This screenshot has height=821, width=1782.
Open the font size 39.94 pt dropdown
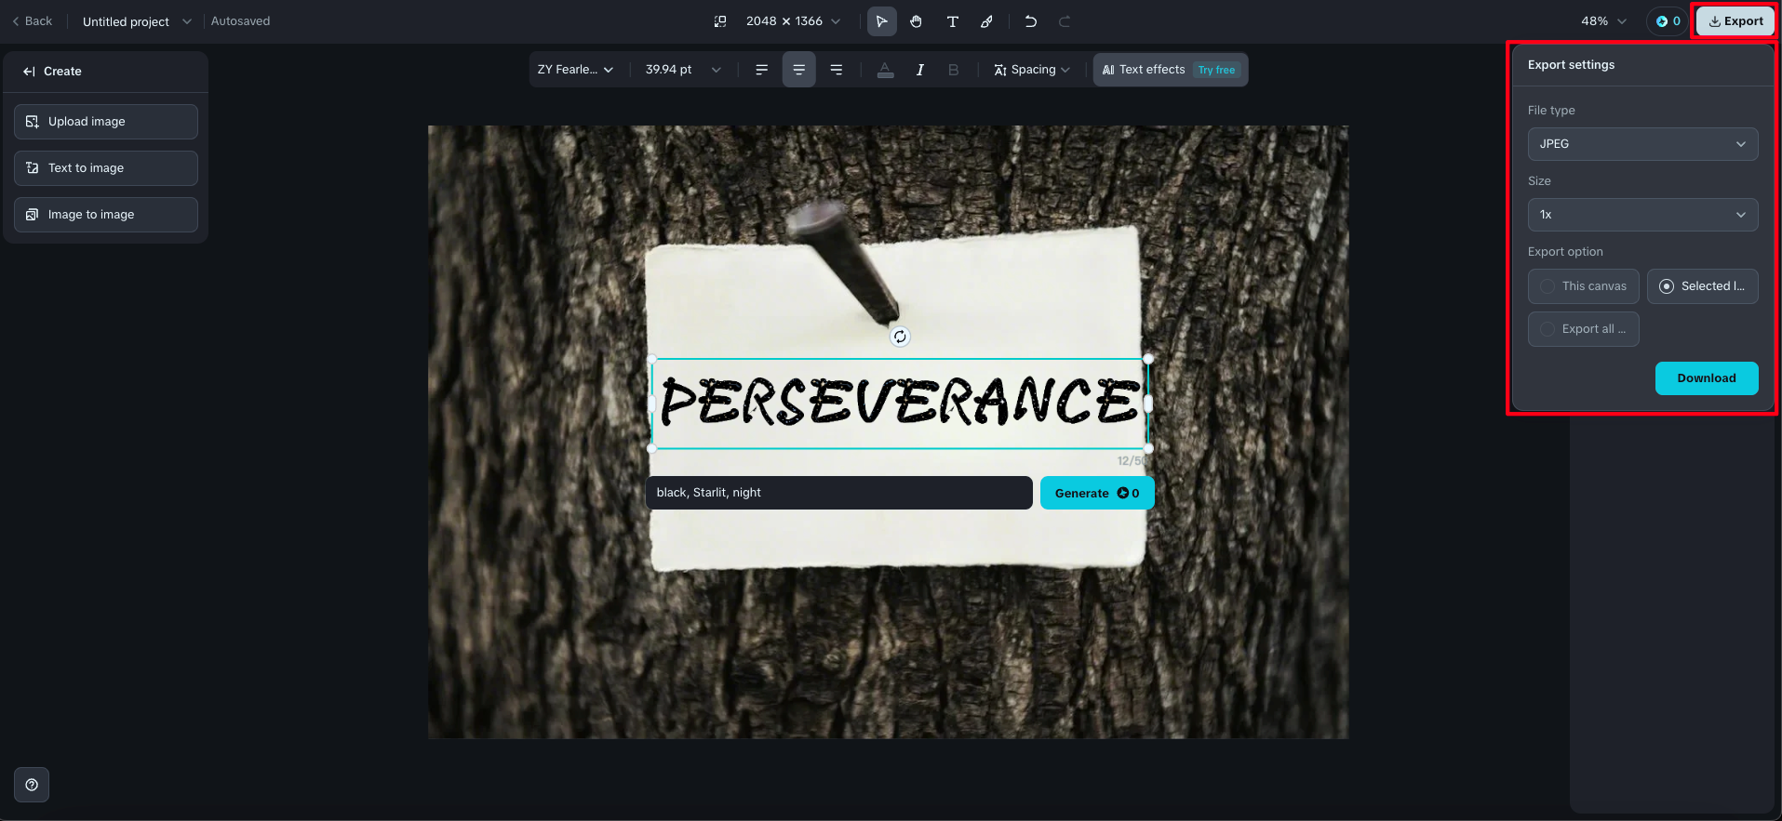click(x=683, y=70)
